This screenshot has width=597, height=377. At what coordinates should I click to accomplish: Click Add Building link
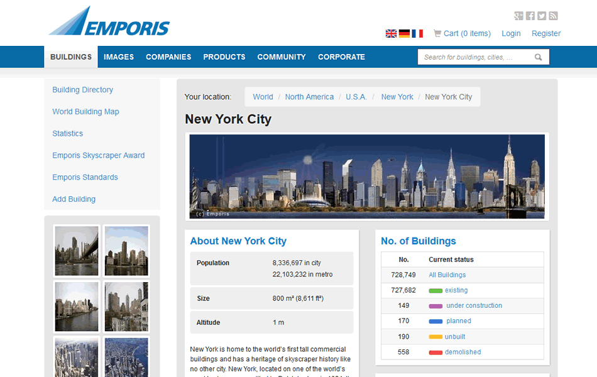[x=74, y=199]
